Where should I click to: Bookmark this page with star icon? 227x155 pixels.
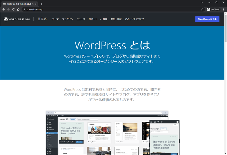click(x=202, y=9)
